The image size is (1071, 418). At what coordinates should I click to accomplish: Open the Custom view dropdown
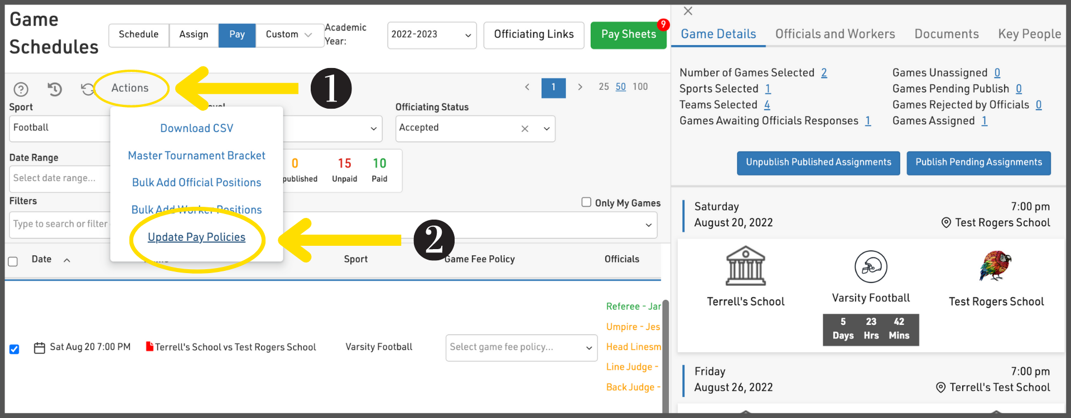(288, 35)
